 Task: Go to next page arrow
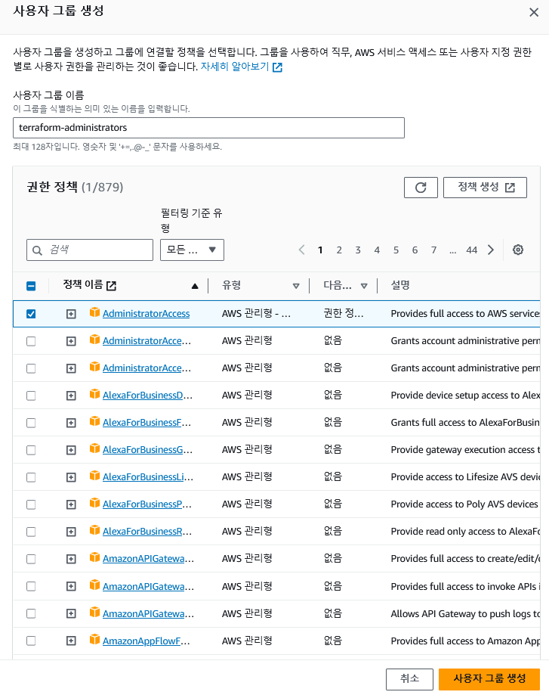[x=491, y=250]
